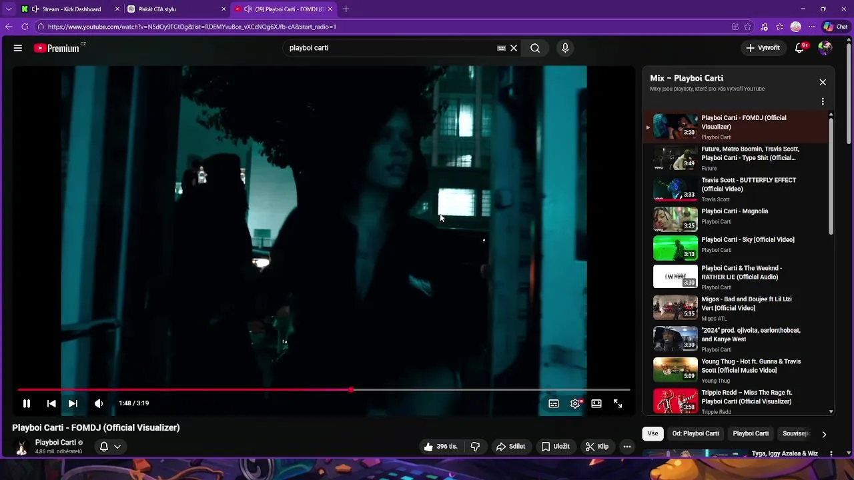Play Playboi Carti Magnolia in playlist
Viewport: 854px width, 480px height.
[736, 218]
